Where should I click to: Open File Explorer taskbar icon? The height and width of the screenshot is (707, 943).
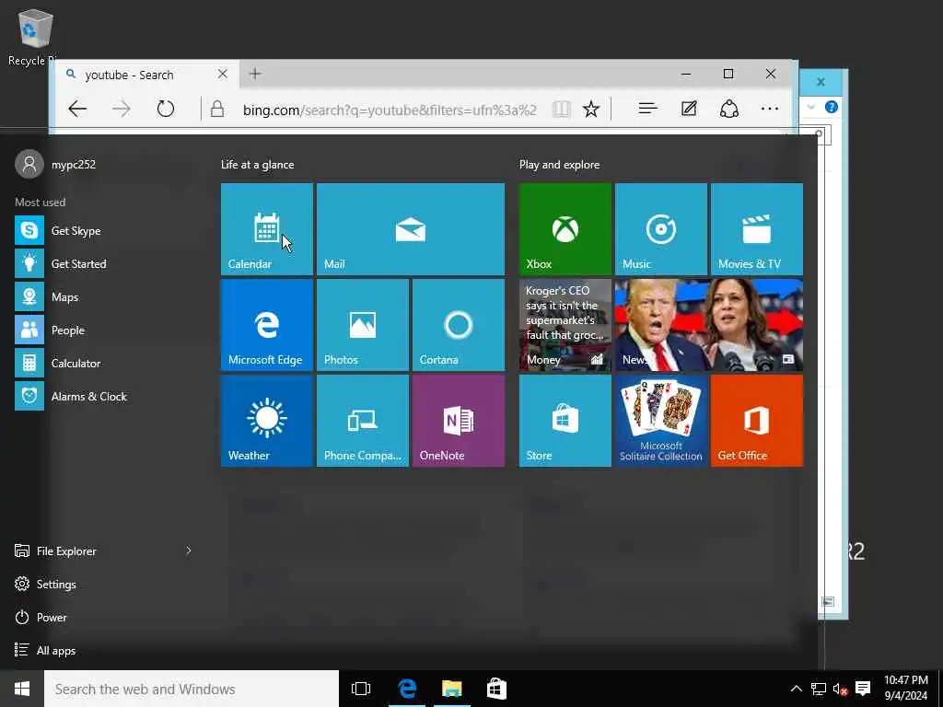pyautogui.click(x=451, y=689)
